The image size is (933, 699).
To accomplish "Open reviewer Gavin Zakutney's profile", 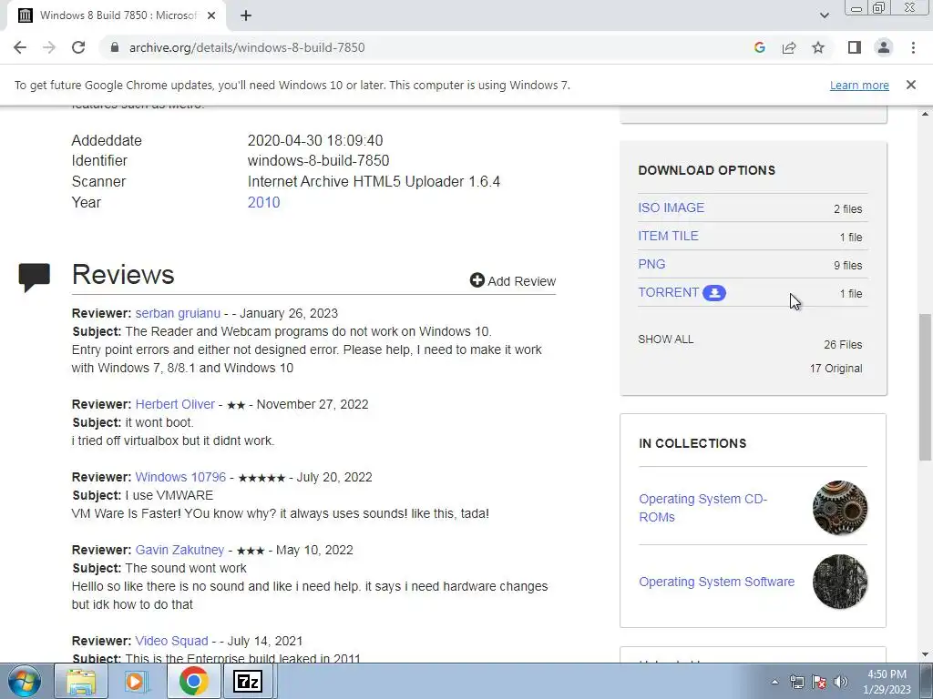I will [x=179, y=550].
